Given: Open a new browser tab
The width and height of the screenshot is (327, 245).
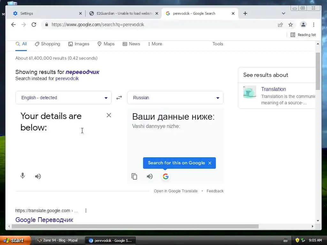Looking at the screenshot, I should (245, 13).
